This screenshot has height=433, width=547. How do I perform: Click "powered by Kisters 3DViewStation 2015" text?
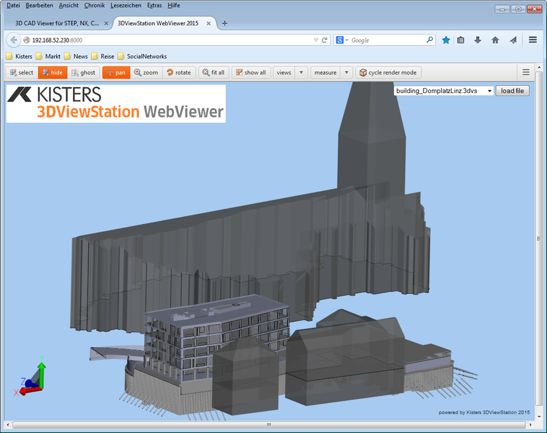pyautogui.click(x=484, y=413)
